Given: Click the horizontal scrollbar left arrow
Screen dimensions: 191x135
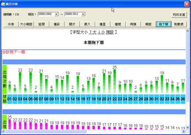Looking at the screenshot, I should click(3, 131).
